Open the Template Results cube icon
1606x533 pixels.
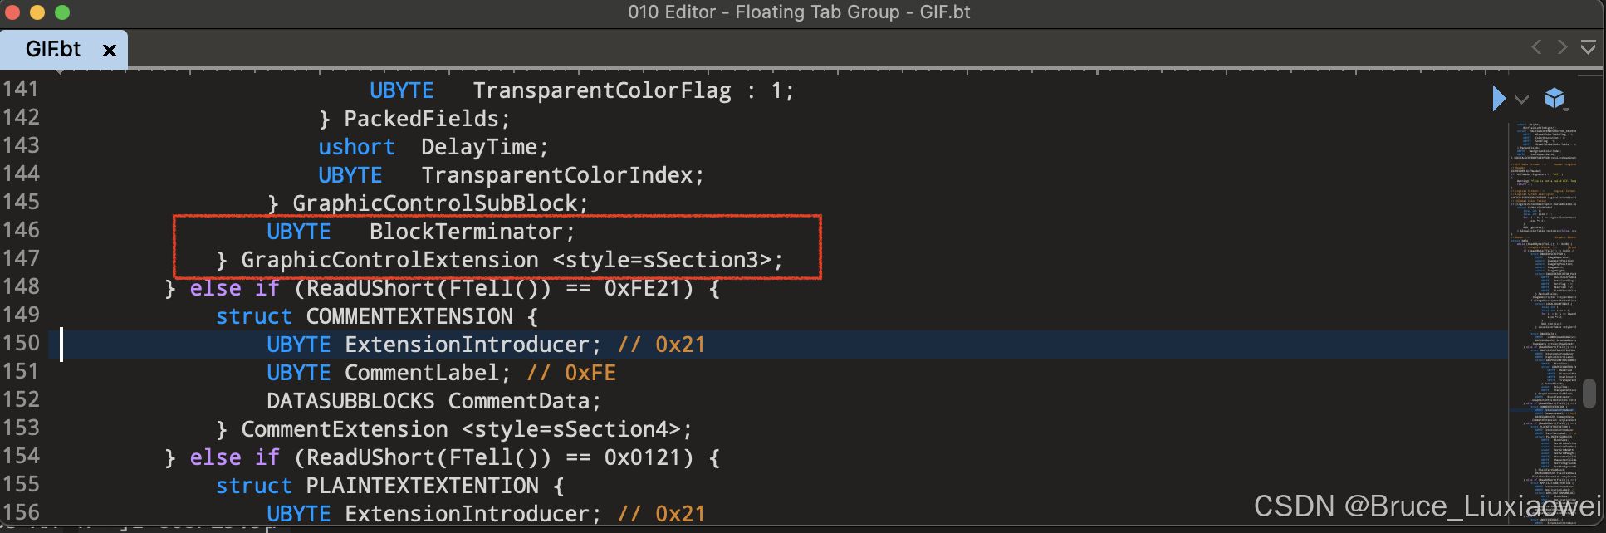[1555, 99]
